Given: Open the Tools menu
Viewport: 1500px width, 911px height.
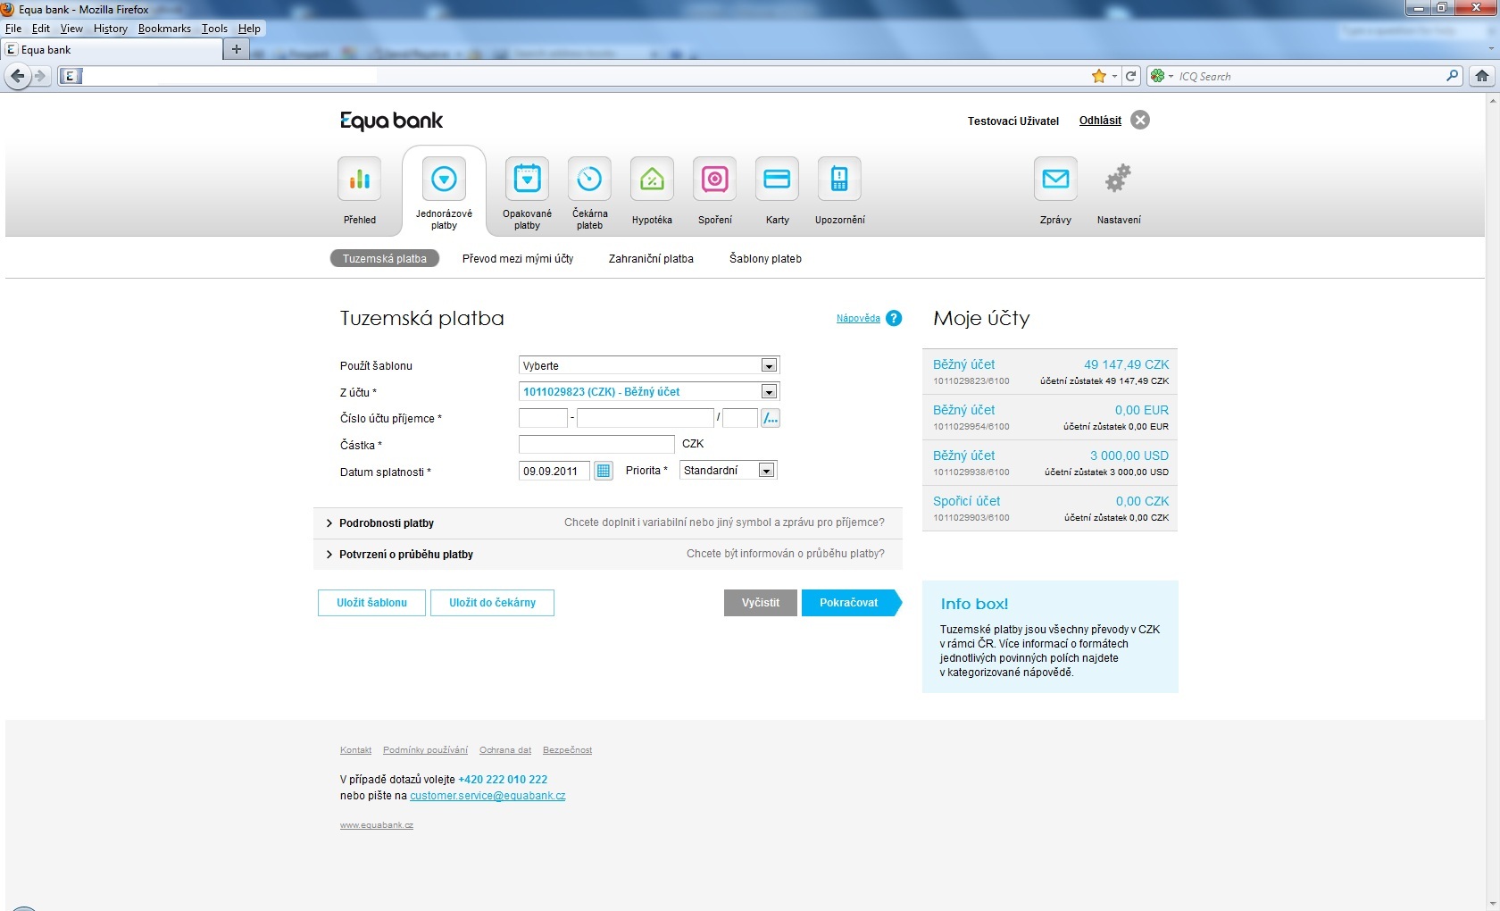Looking at the screenshot, I should [x=214, y=29].
